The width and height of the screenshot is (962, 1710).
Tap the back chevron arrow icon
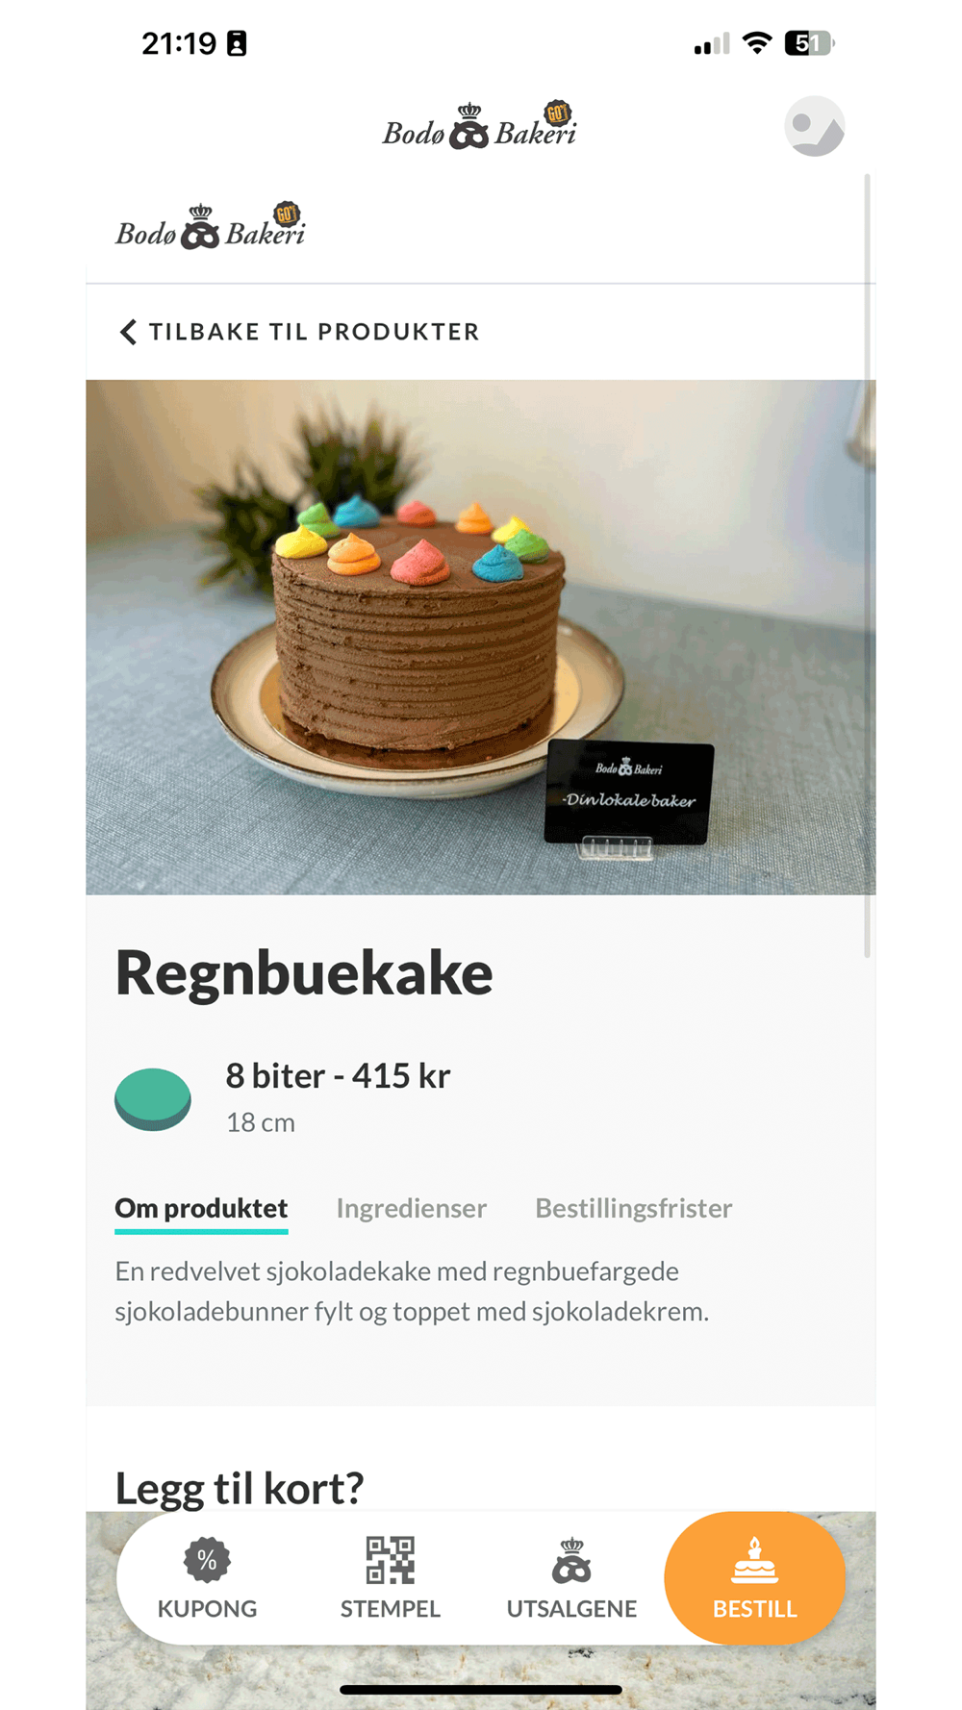[x=128, y=332]
